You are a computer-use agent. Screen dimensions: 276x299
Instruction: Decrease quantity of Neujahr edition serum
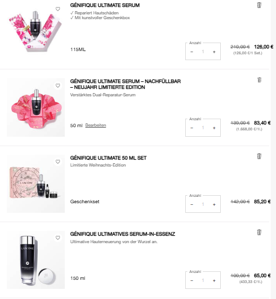click(192, 128)
